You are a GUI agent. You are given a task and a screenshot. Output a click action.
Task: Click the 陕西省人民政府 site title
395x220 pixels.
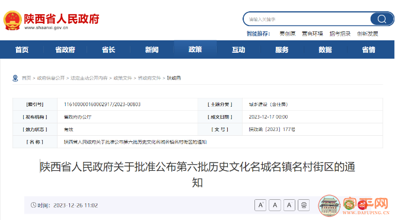pos(62,18)
